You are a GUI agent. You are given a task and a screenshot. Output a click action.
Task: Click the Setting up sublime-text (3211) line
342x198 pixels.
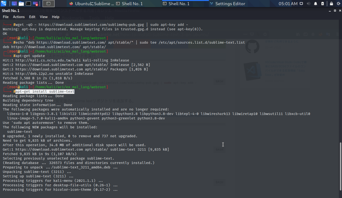click(x=38, y=176)
